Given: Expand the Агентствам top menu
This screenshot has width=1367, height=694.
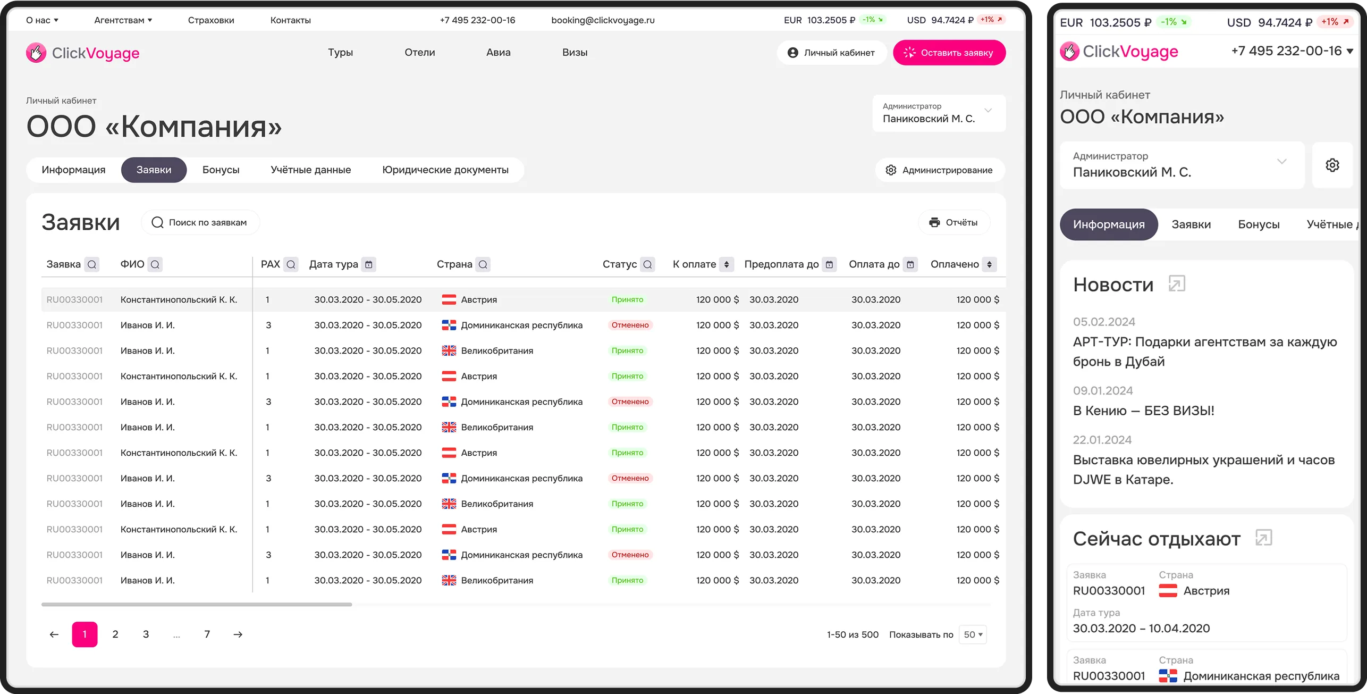Looking at the screenshot, I should pyautogui.click(x=123, y=20).
